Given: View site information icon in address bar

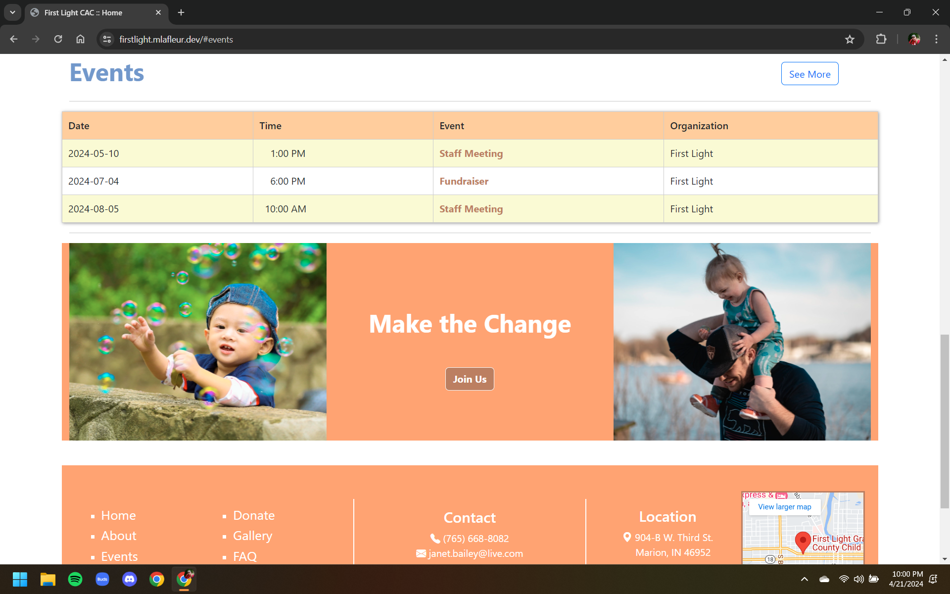Looking at the screenshot, I should click(x=107, y=39).
